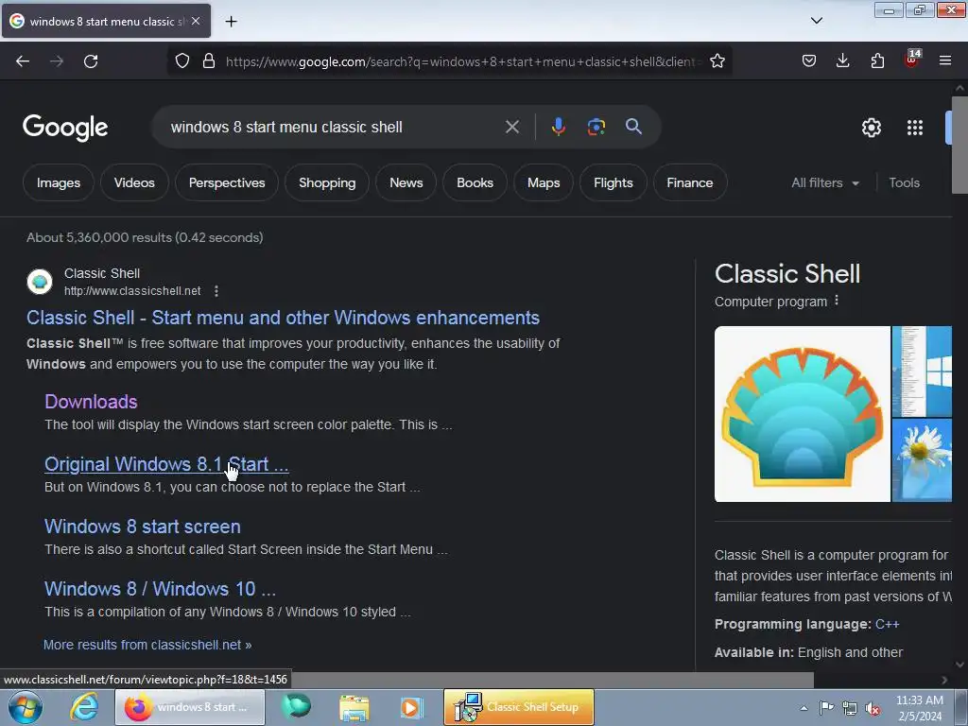The image size is (968, 726).
Task: Click More results from classicshell.net
Action: tap(147, 645)
